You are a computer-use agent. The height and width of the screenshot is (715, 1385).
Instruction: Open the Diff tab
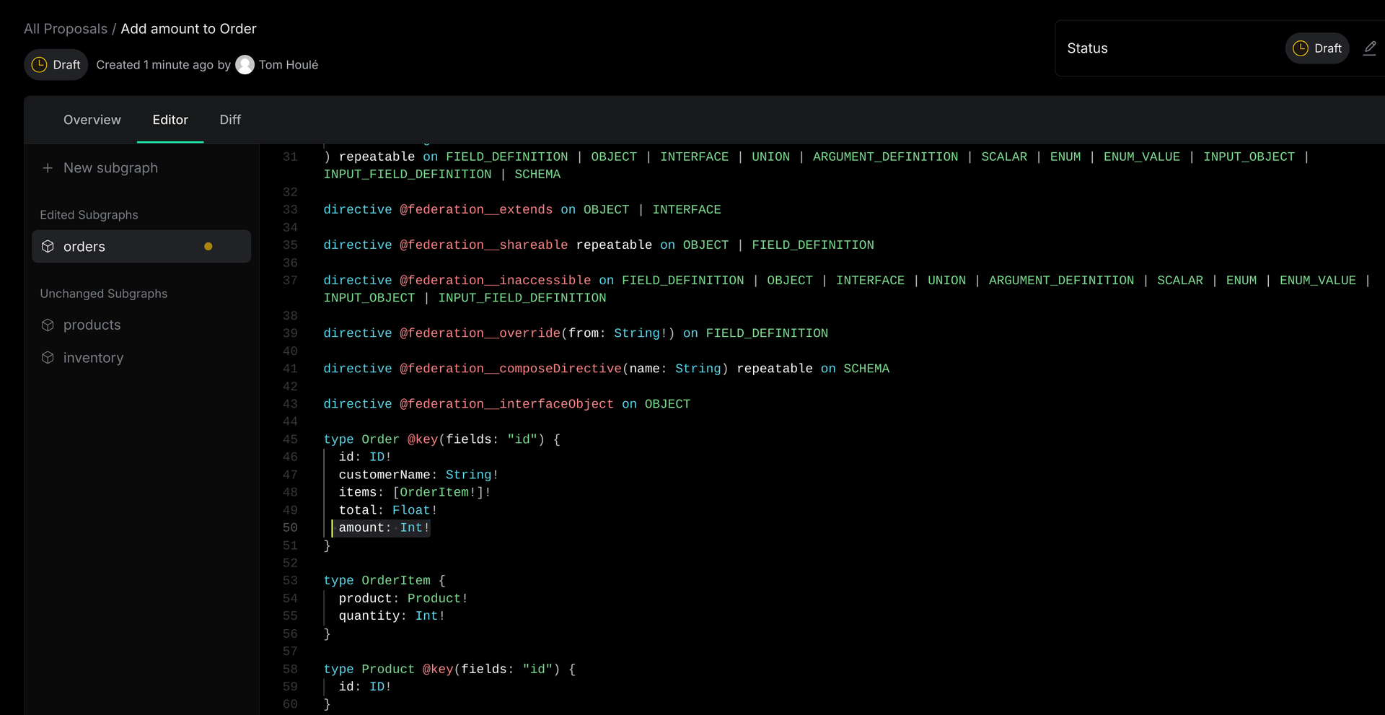click(230, 120)
